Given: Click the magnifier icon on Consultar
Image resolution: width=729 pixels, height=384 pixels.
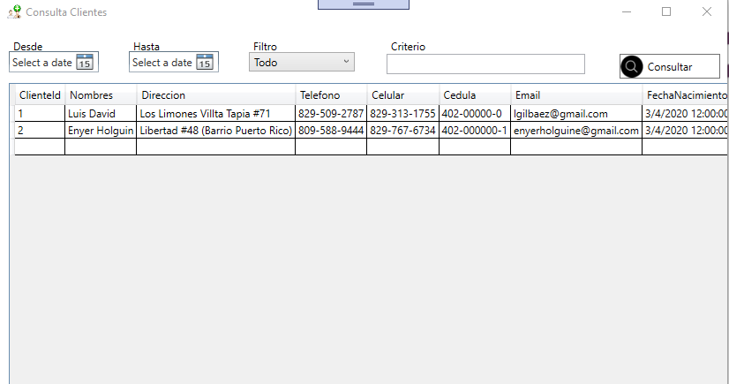Looking at the screenshot, I should [631, 66].
